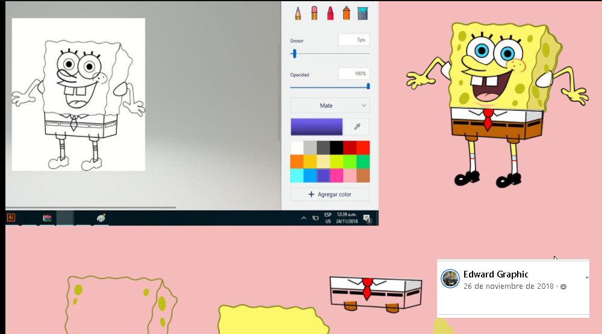Activate the eyedropper color picker
Viewport: 602px width, 334px height.
357,127
